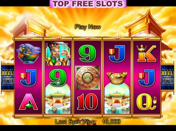Select the yellow Q symbol on reel five
176x131 pixels.
pos(147,102)
